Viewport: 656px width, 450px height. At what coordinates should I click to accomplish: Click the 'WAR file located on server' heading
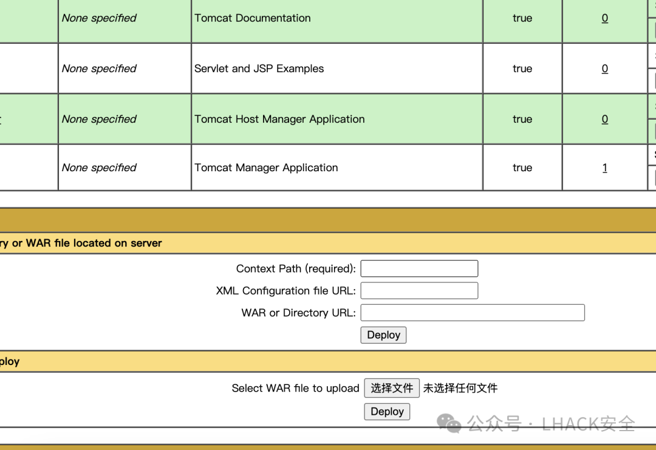[94, 243]
